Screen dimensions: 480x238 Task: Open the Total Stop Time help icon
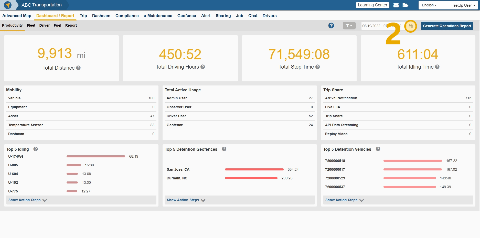(318, 67)
